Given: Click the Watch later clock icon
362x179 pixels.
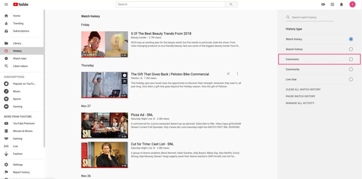Looking at the screenshot, I should pyautogui.click(x=6, y=58).
